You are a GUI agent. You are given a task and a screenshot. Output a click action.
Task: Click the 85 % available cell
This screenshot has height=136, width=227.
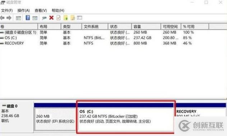click(x=187, y=38)
